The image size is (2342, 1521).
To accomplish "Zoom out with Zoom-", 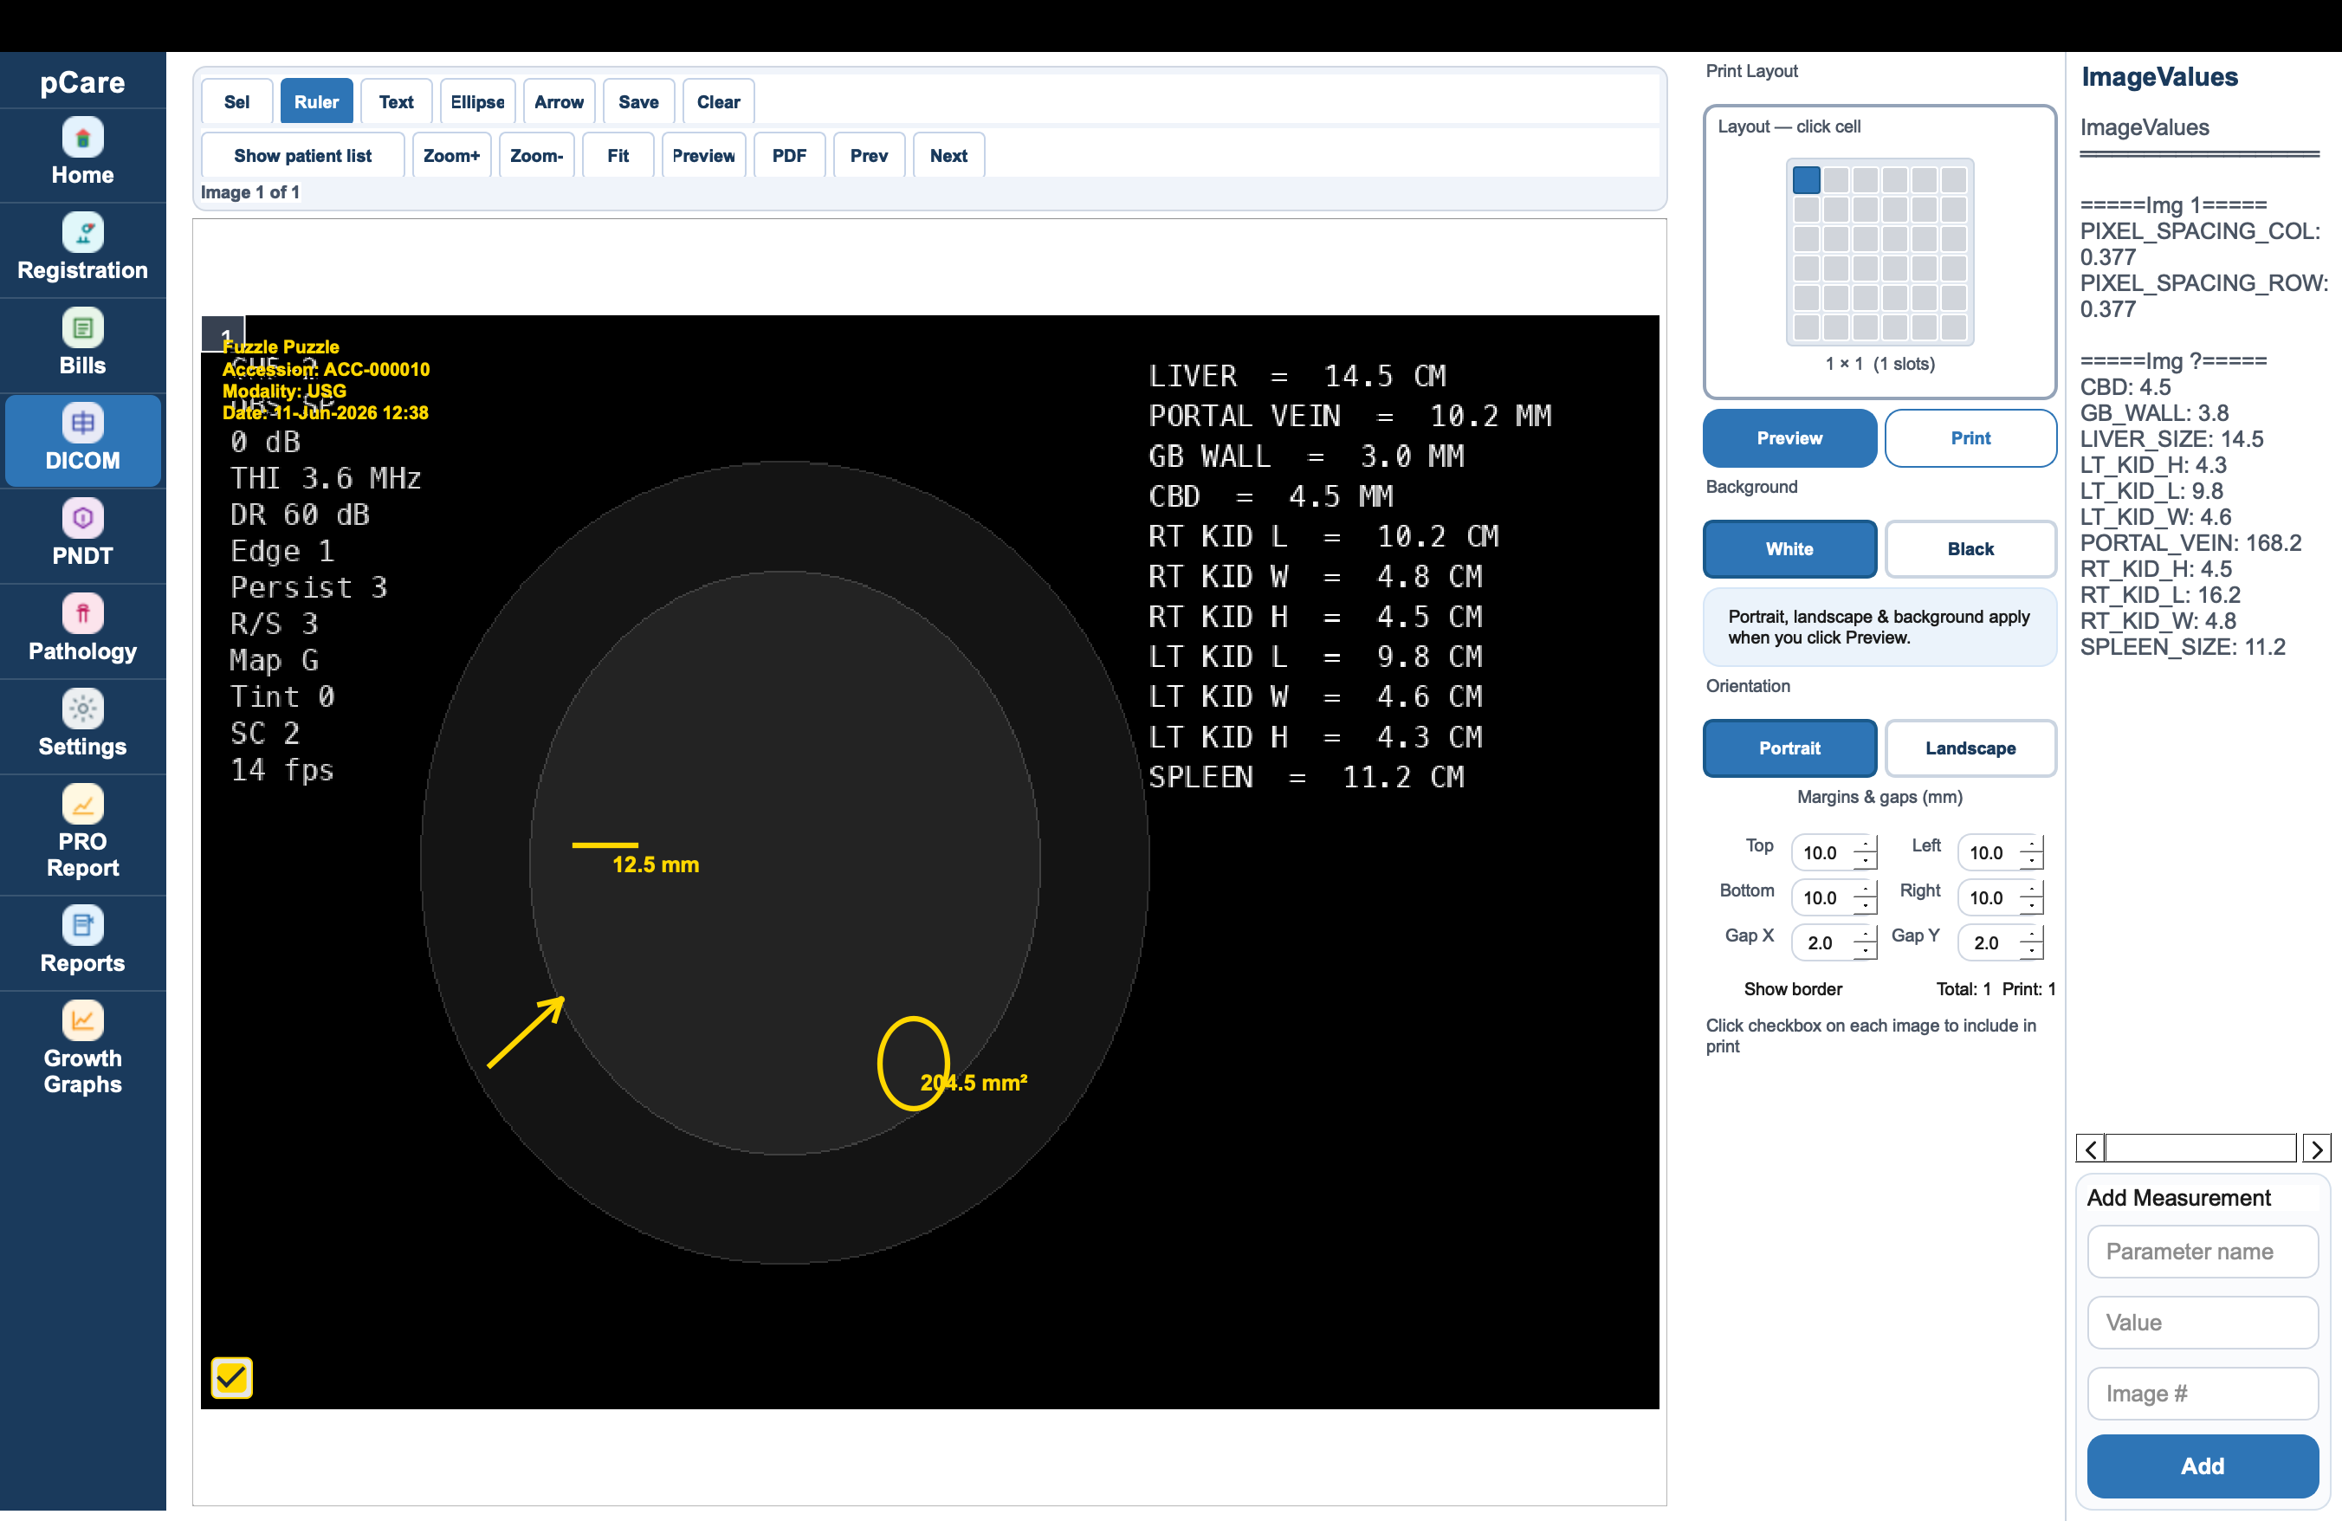I will 536,155.
